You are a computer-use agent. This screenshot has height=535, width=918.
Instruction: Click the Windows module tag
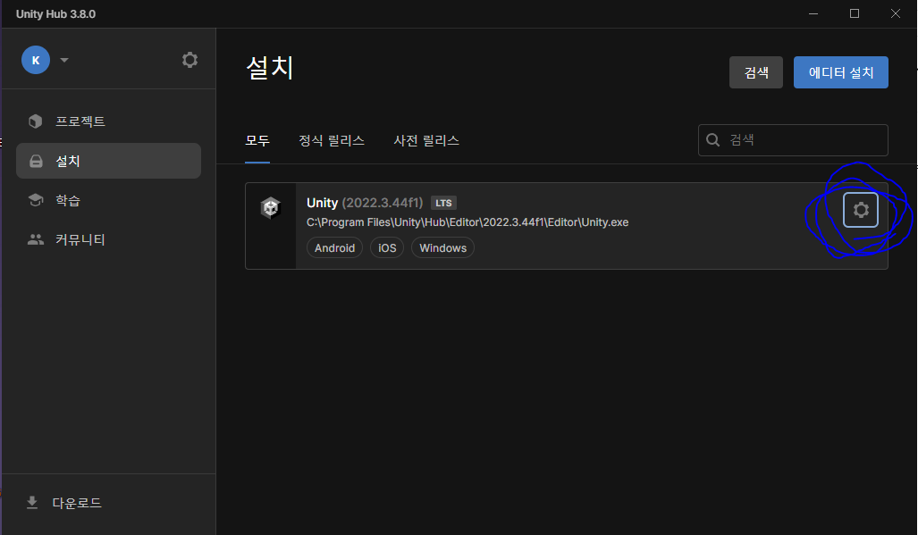[x=443, y=248]
